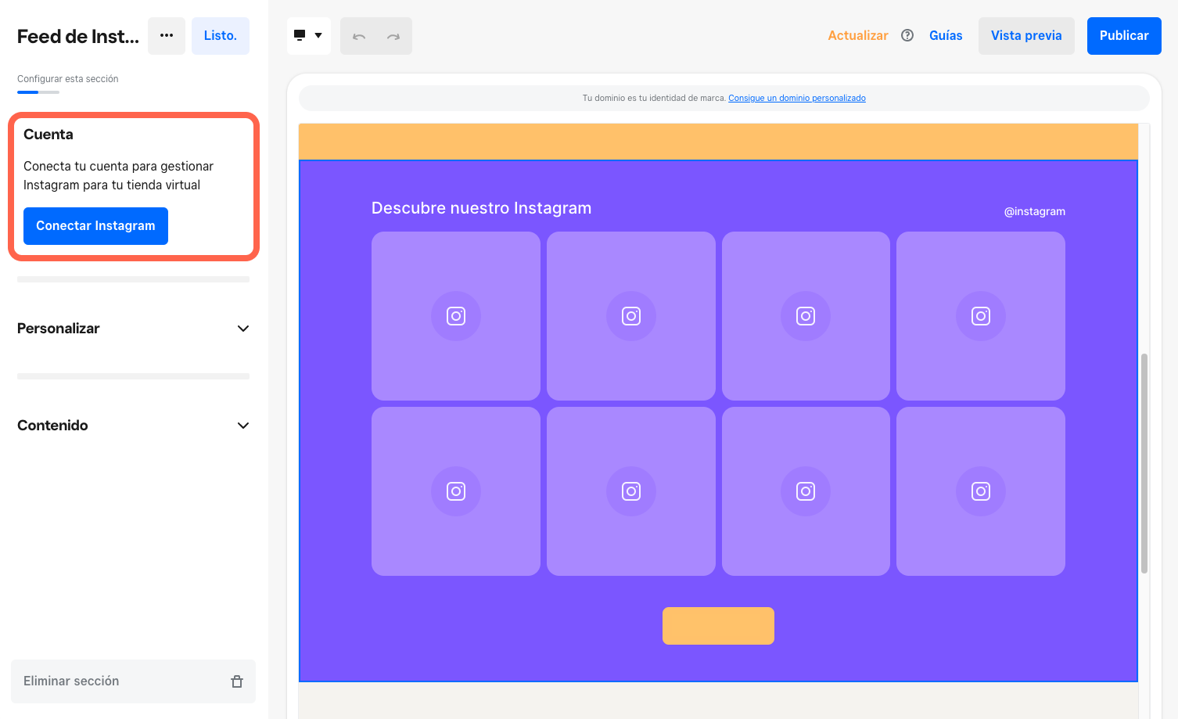Image resolution: width=1178 pixels, height=719 pixels.
Task: Click the help question mark icon
Action: click(907, 35)
